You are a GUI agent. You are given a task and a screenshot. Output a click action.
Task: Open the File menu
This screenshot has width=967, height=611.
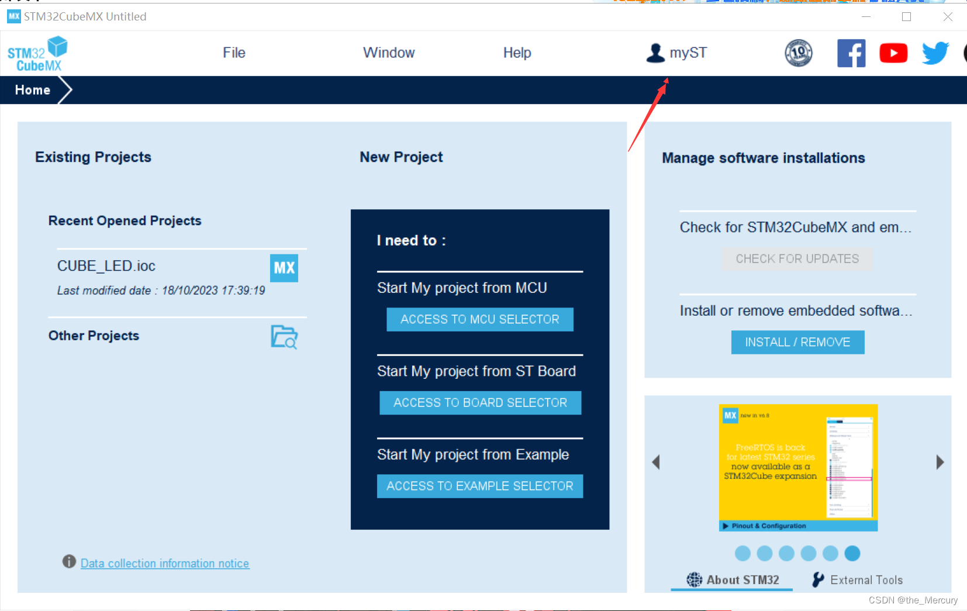(x=234, y=53)
